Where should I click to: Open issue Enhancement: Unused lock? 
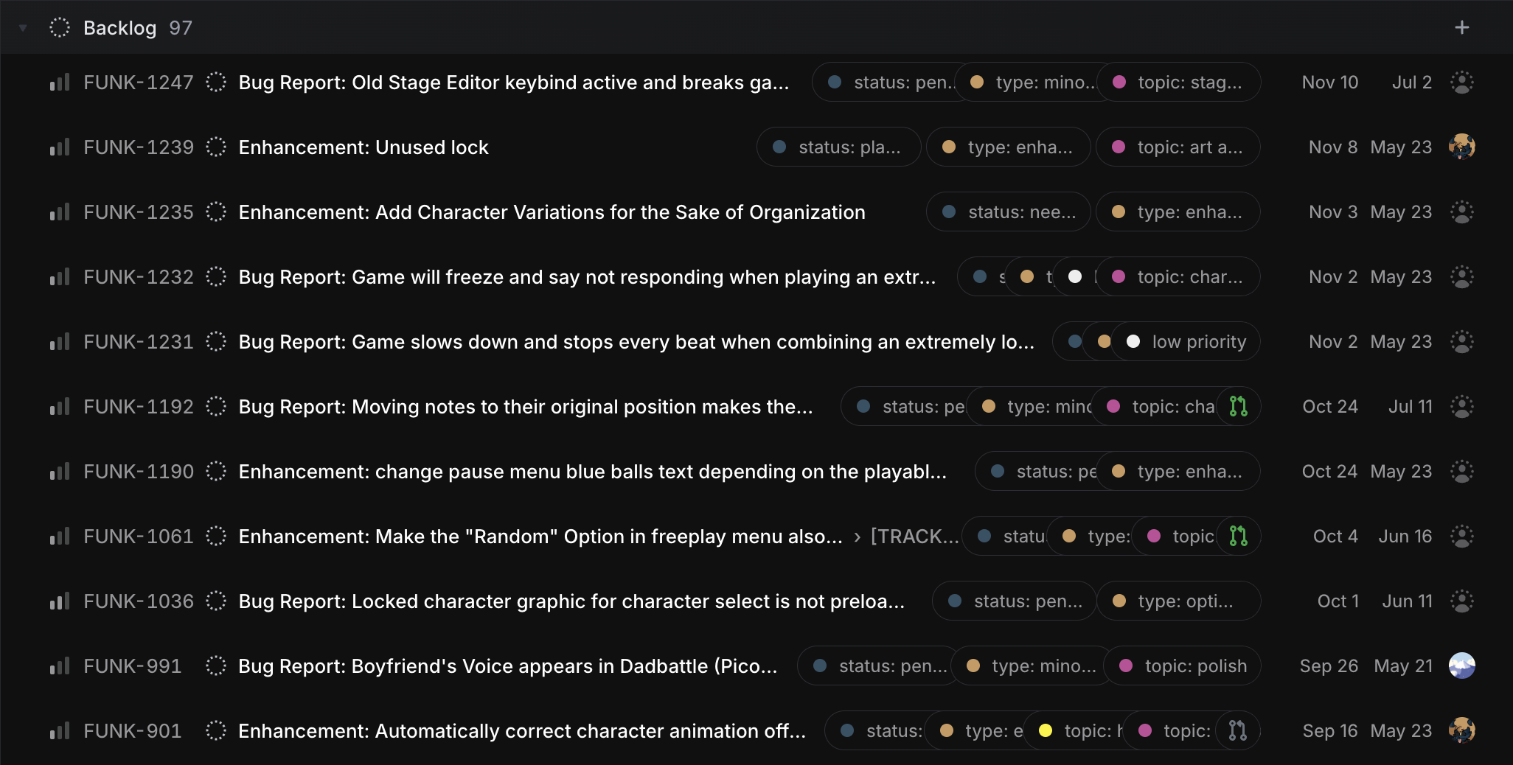coord(364,147)
